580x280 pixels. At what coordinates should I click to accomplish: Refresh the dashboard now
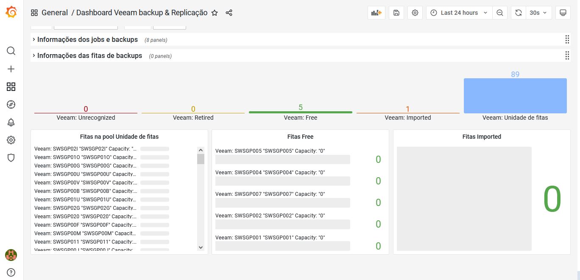(x=518, y=13)
